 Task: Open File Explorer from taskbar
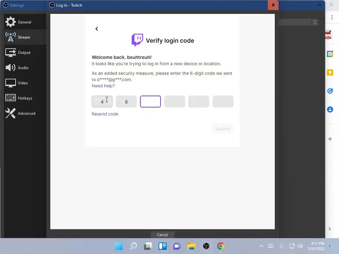point(192,246)
